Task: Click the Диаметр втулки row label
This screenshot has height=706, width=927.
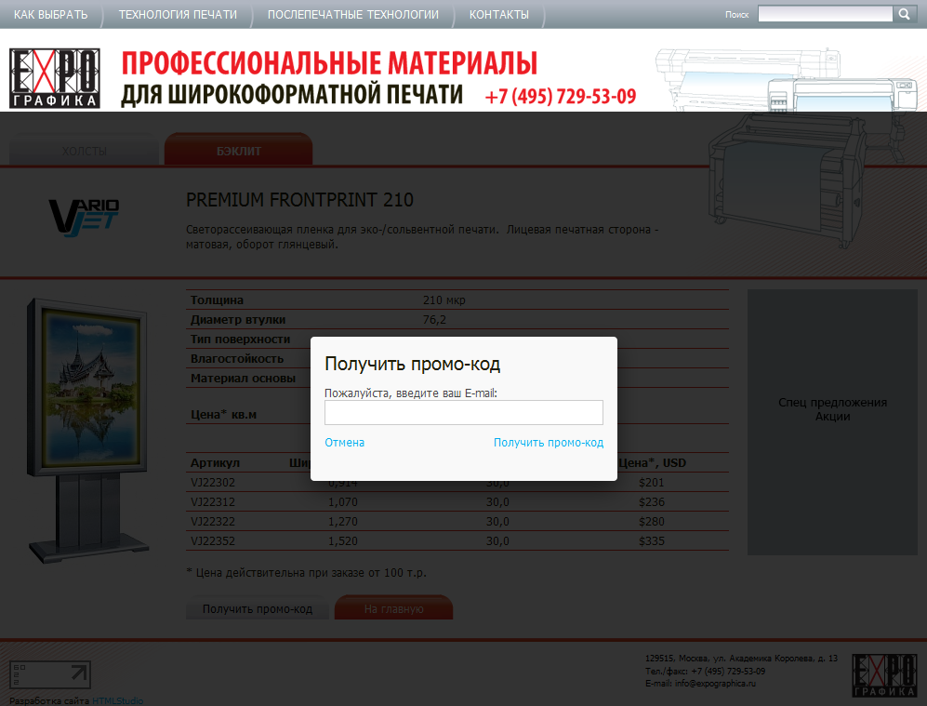Action: 238,319
